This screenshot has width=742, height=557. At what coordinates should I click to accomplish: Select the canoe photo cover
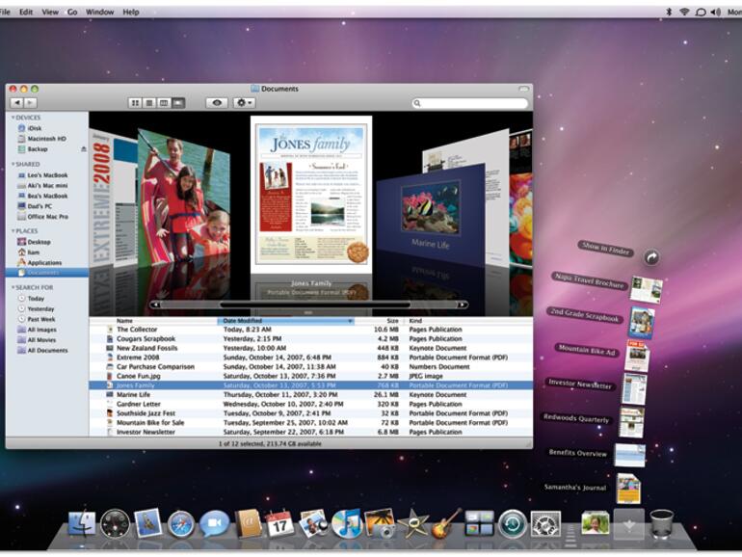[x=184, y=198]
